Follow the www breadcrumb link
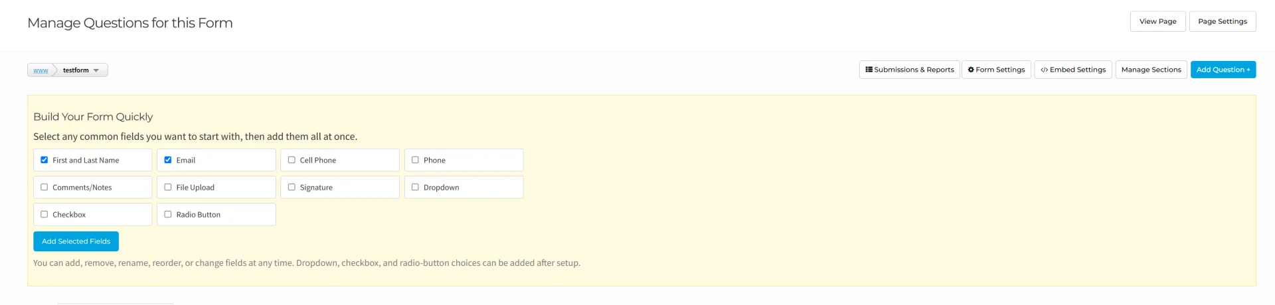 [41, 70]
